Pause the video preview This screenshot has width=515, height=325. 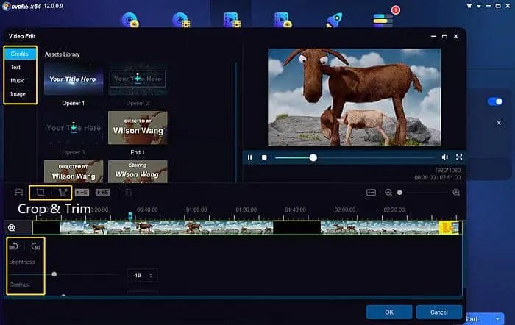click(250, 157)
